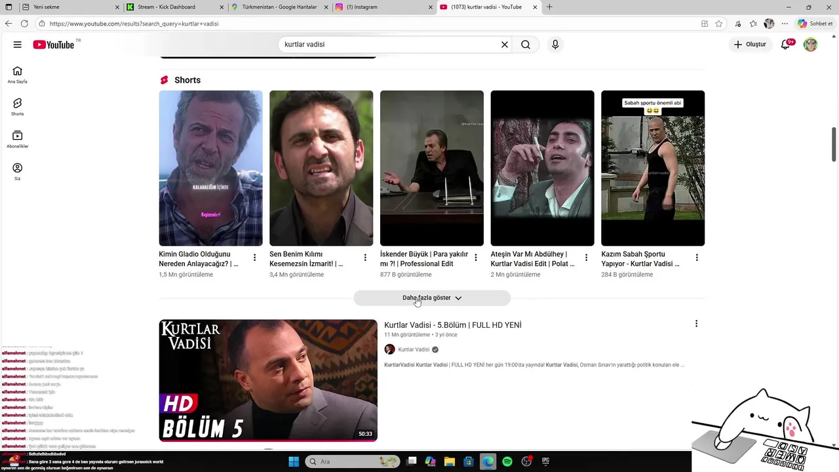Click the browser address bar URL
This screenshot has width=839, height=472.
[x=134, y=24]
